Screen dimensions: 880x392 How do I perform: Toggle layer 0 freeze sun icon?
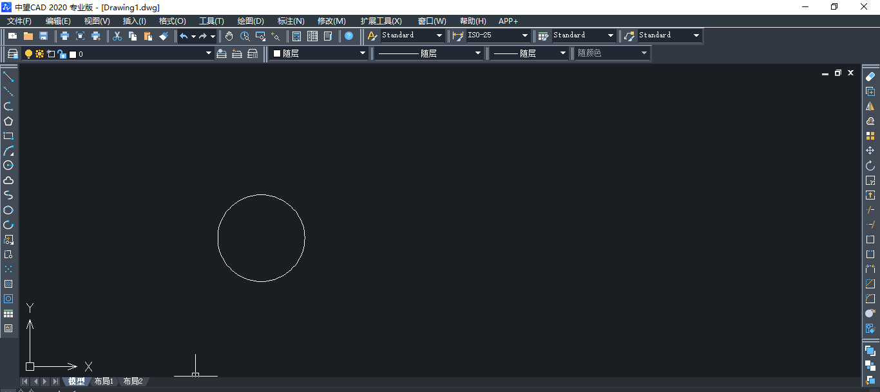point(39,54)
